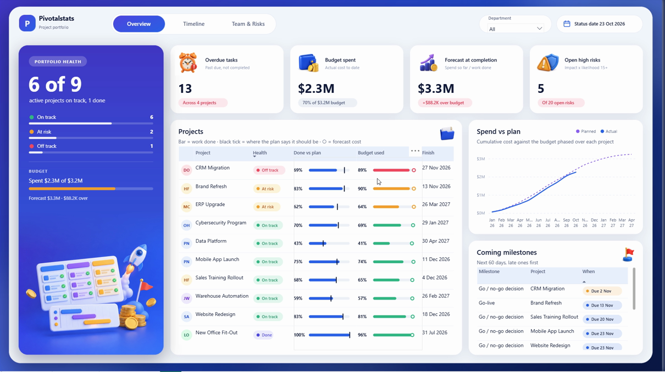The width and height of the screenshot is (665, 372).
Task: Select "Data Platform" in the Projects table
Action: 211,241
